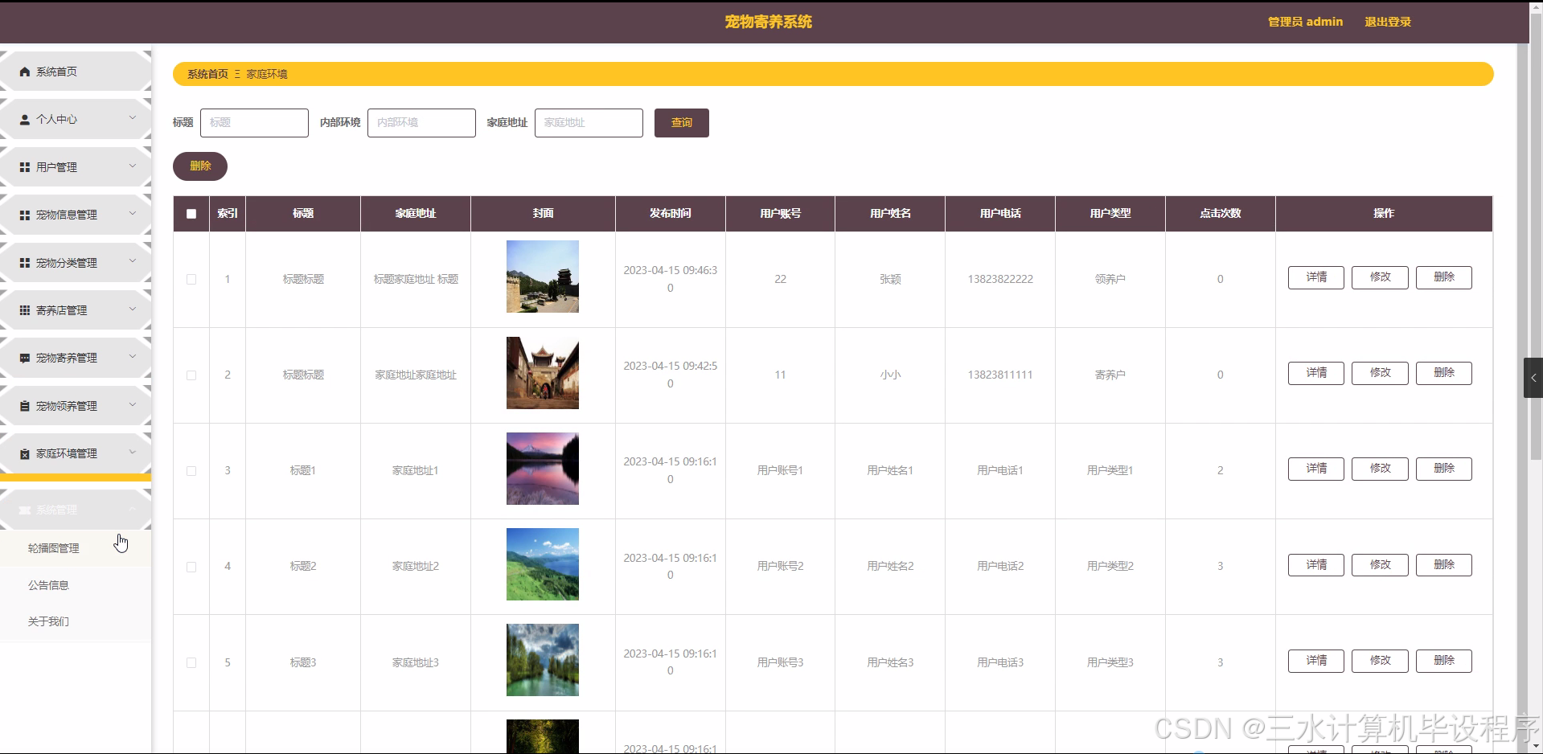Open the purple lake cover image in row 3
This screenshot has width=1543, height=754.
543,469
